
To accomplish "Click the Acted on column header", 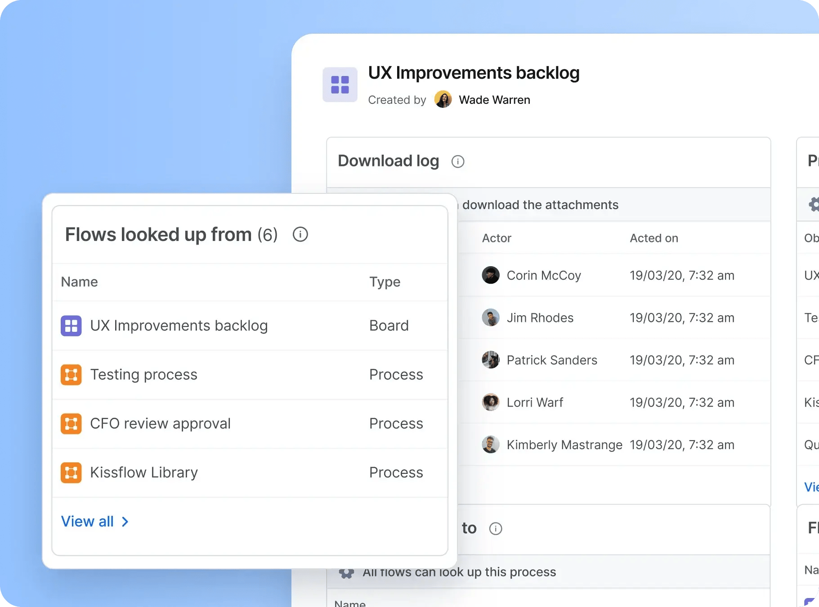I will 654,238.
